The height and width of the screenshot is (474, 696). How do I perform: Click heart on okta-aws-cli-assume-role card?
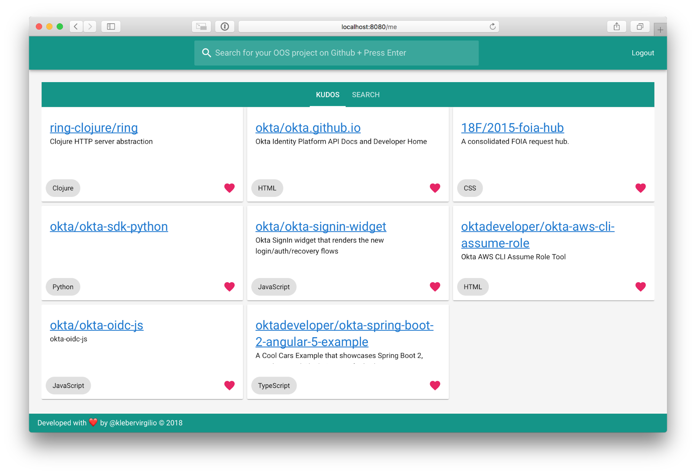tap(640, 287)
